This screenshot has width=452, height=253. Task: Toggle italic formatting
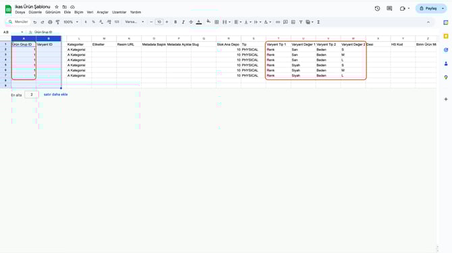pyautogui.click(x=183, y=22)
